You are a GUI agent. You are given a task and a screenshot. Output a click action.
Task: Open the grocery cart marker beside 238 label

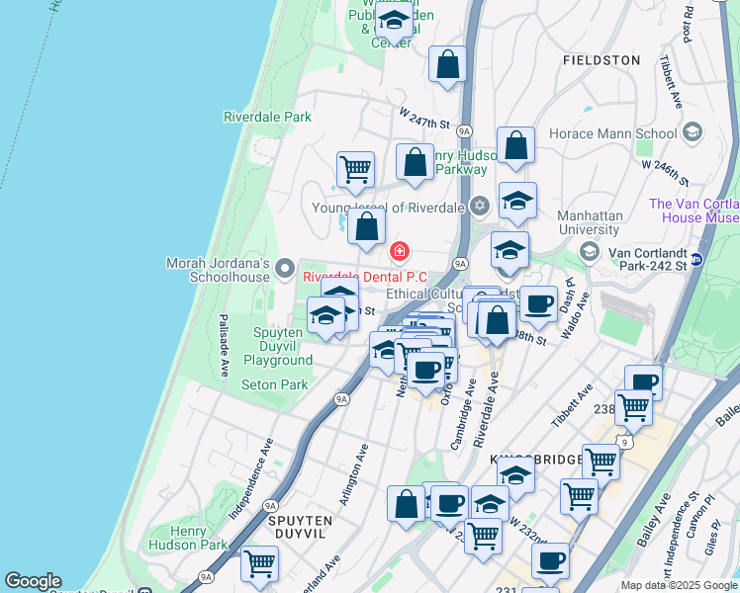pyautogui.click(x=634, y=411)
